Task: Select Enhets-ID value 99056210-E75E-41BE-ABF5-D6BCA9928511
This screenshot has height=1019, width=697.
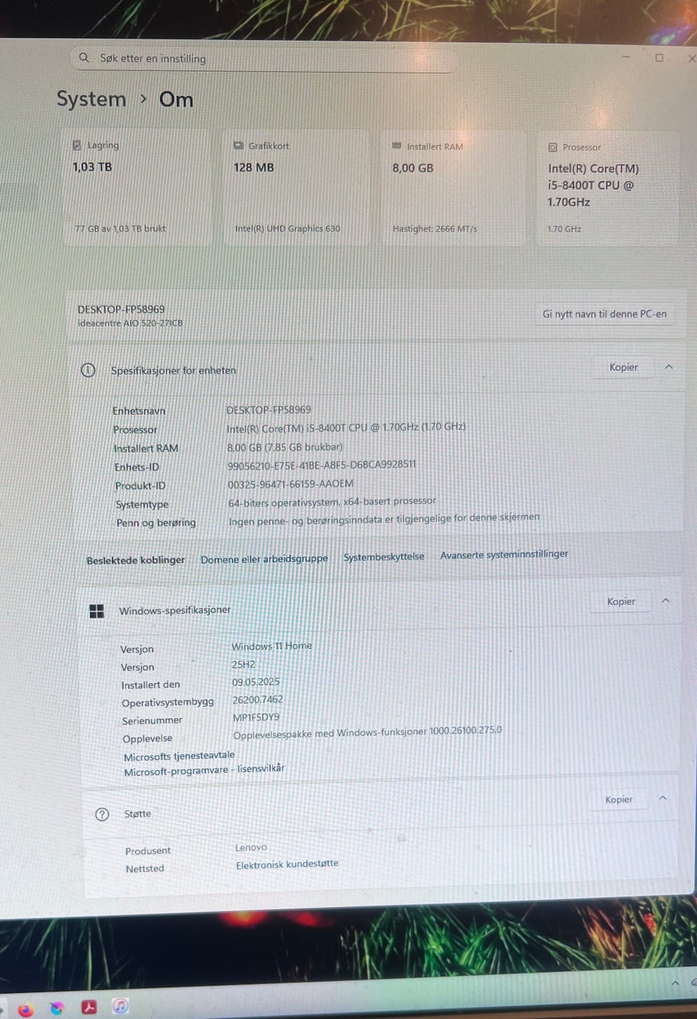Action: click(x=322, y=465)
